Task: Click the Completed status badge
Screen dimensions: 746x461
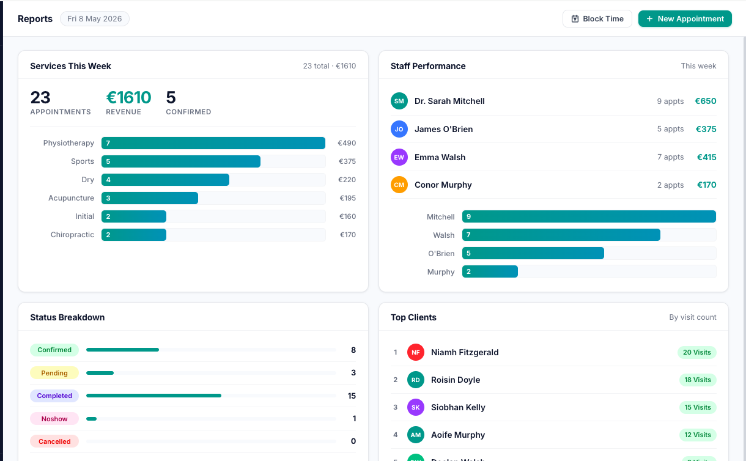Action: coord(54,396)
